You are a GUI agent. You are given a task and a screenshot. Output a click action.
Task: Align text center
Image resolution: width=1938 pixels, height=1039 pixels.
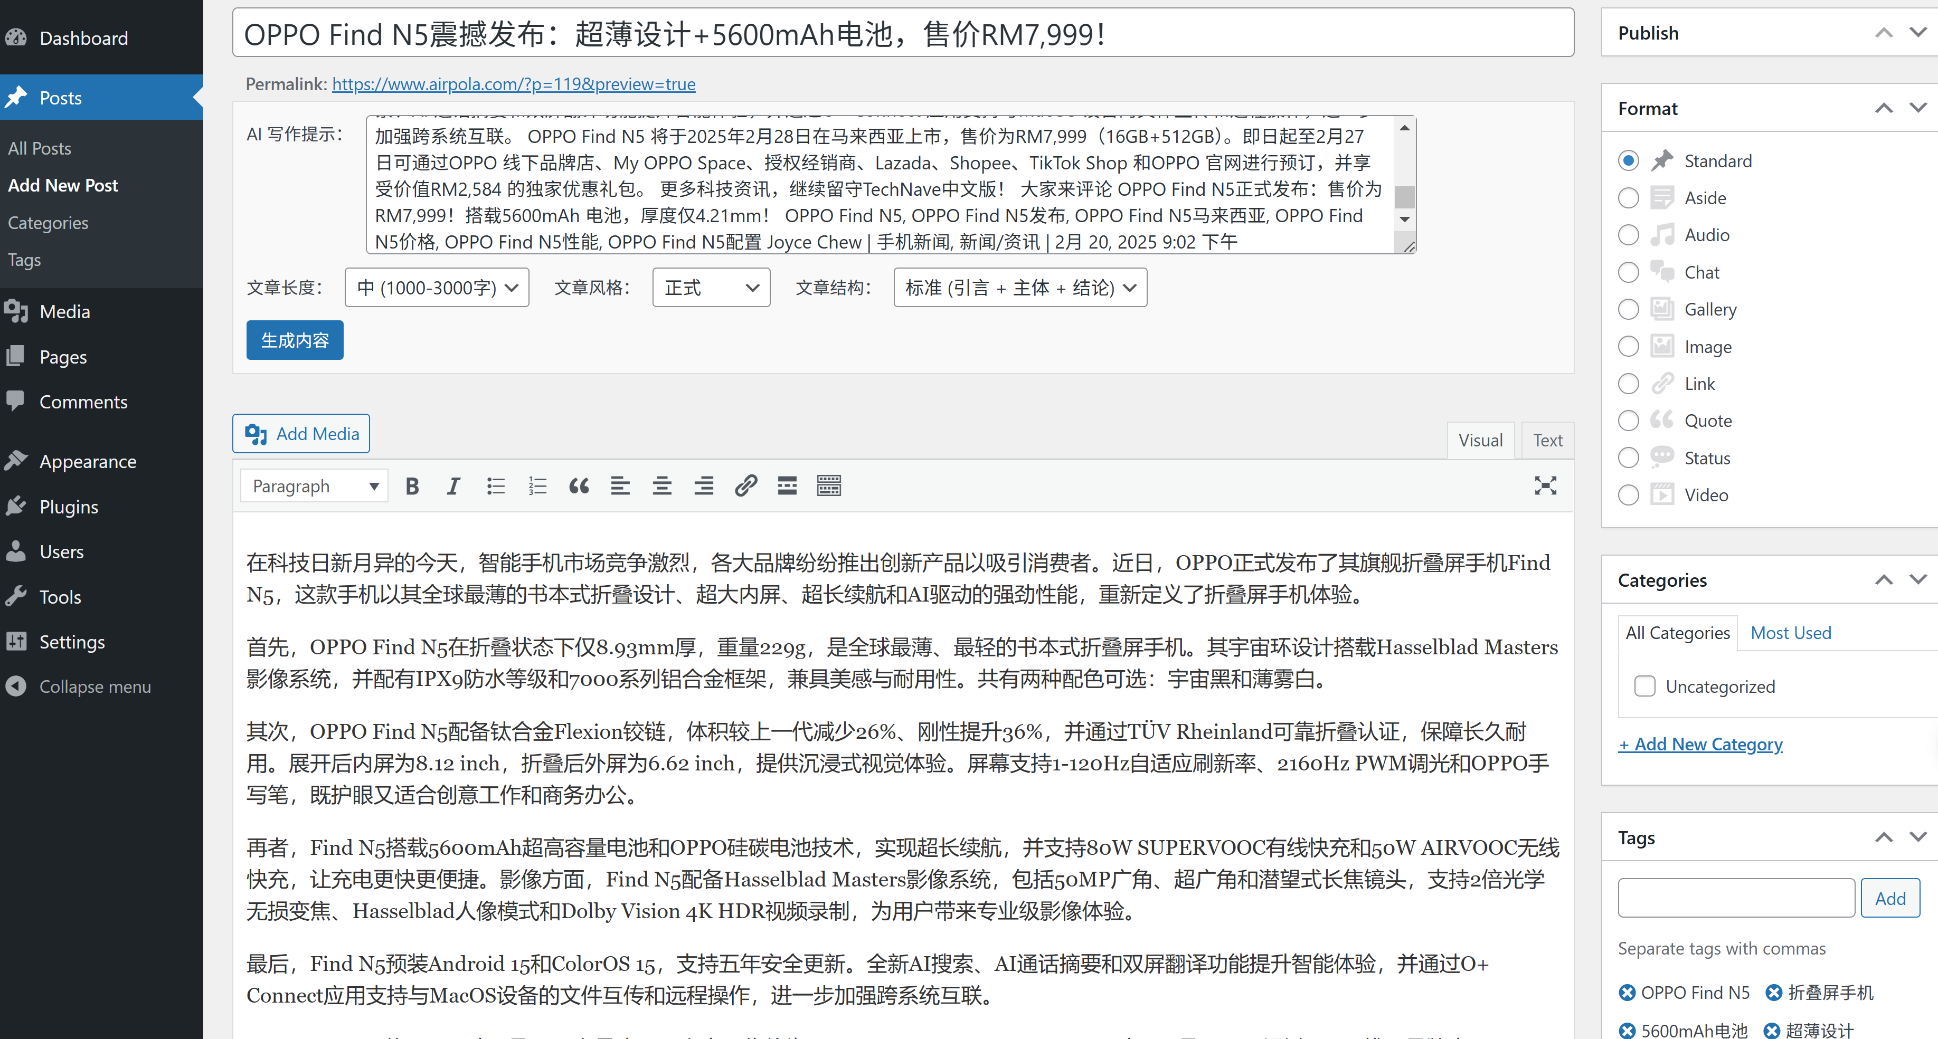click(662, 487)
